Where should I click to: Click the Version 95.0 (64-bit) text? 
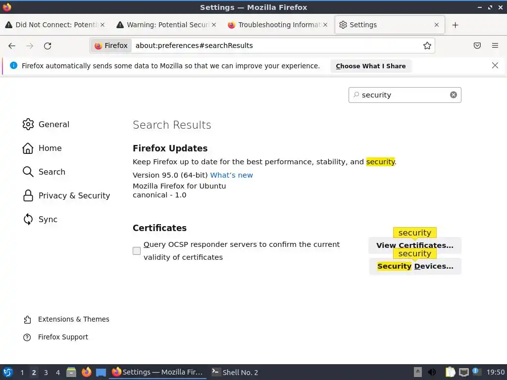170,175
